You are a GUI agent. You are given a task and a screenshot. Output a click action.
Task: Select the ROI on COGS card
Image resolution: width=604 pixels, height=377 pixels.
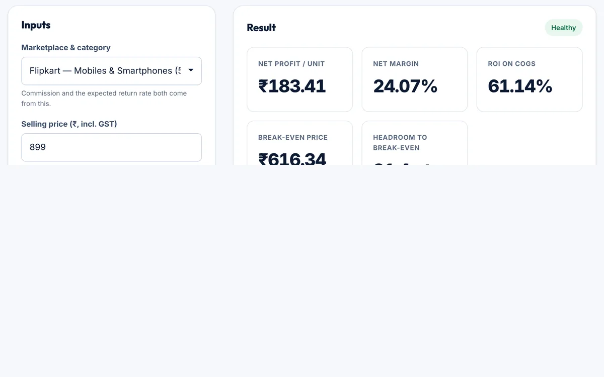(529, 79)
